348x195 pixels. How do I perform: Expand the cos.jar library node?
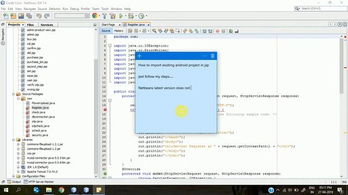(x=18, y=153)
